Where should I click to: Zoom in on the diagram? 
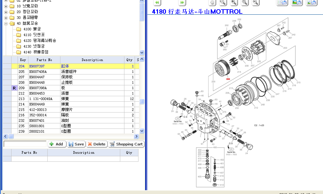coord(234,3)
